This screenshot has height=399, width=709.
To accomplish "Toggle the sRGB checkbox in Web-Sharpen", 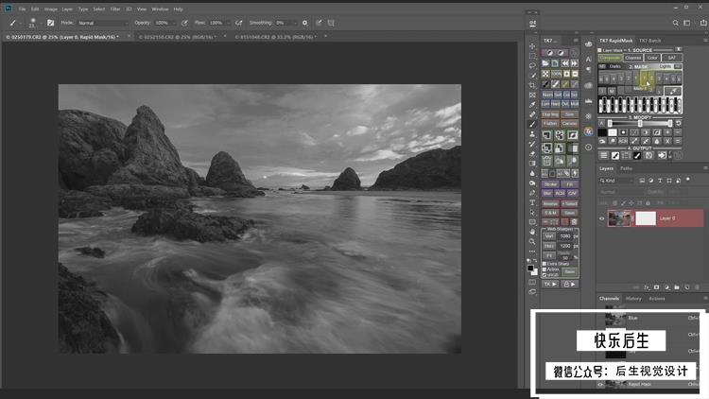I will [x=545, y=274].
